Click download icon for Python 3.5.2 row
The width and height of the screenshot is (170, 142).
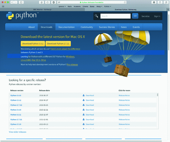pyautogui.click(x=84, y=100)
